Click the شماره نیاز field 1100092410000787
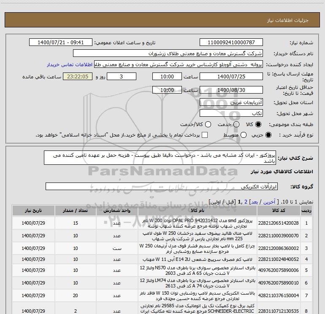 pos(231,43)
